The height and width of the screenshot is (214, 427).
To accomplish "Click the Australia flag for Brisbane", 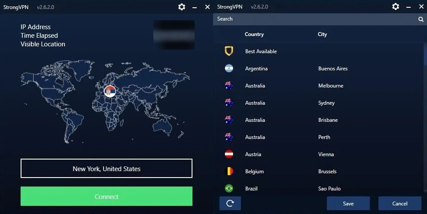I will [229, 120].
